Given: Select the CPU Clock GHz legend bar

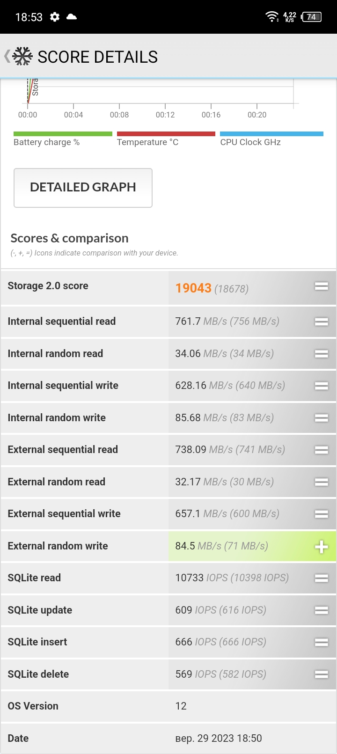Looking at the screenshot, I should coord(271,134).
